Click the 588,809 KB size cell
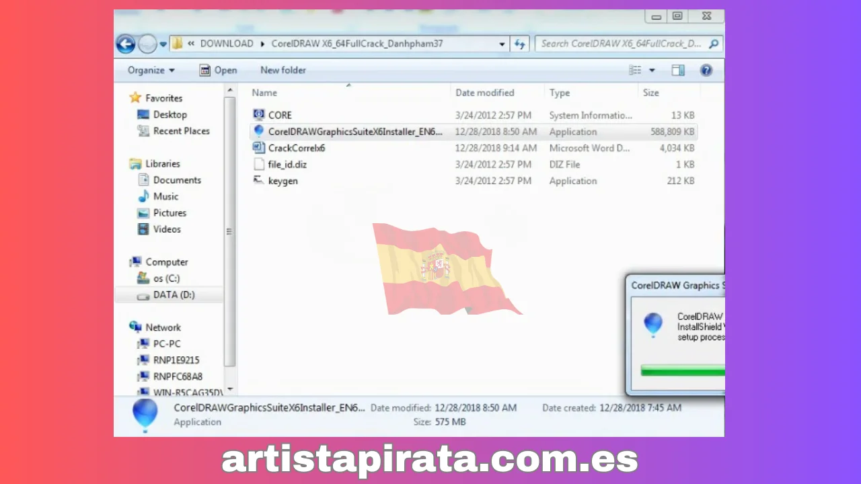 672,132
